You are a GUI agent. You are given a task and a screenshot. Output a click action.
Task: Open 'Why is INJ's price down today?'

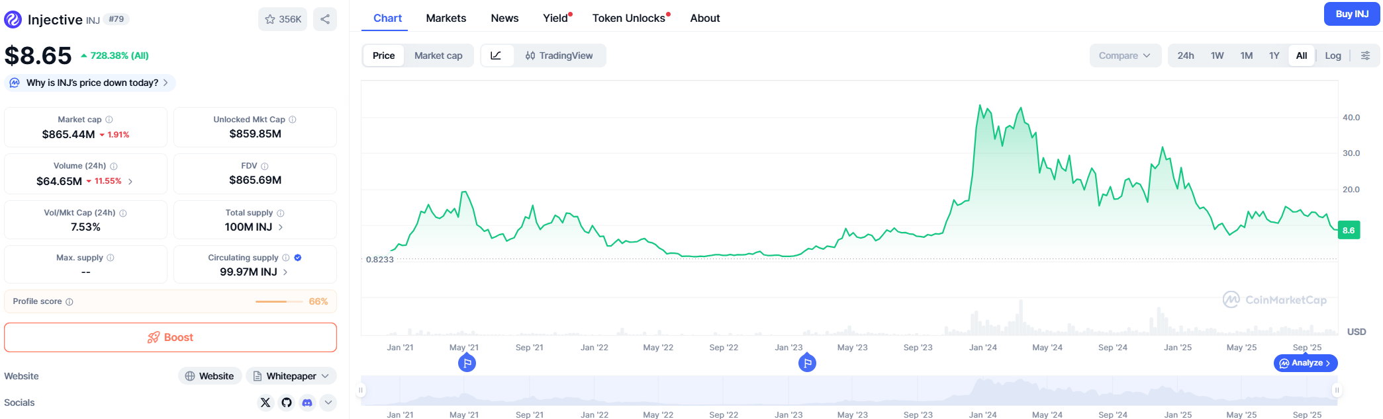tap(90, 83)
